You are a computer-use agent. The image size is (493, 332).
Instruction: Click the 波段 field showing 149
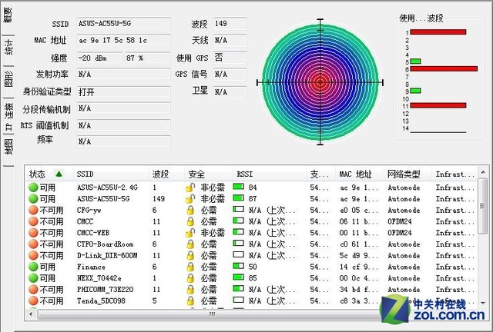coord(230,24)
